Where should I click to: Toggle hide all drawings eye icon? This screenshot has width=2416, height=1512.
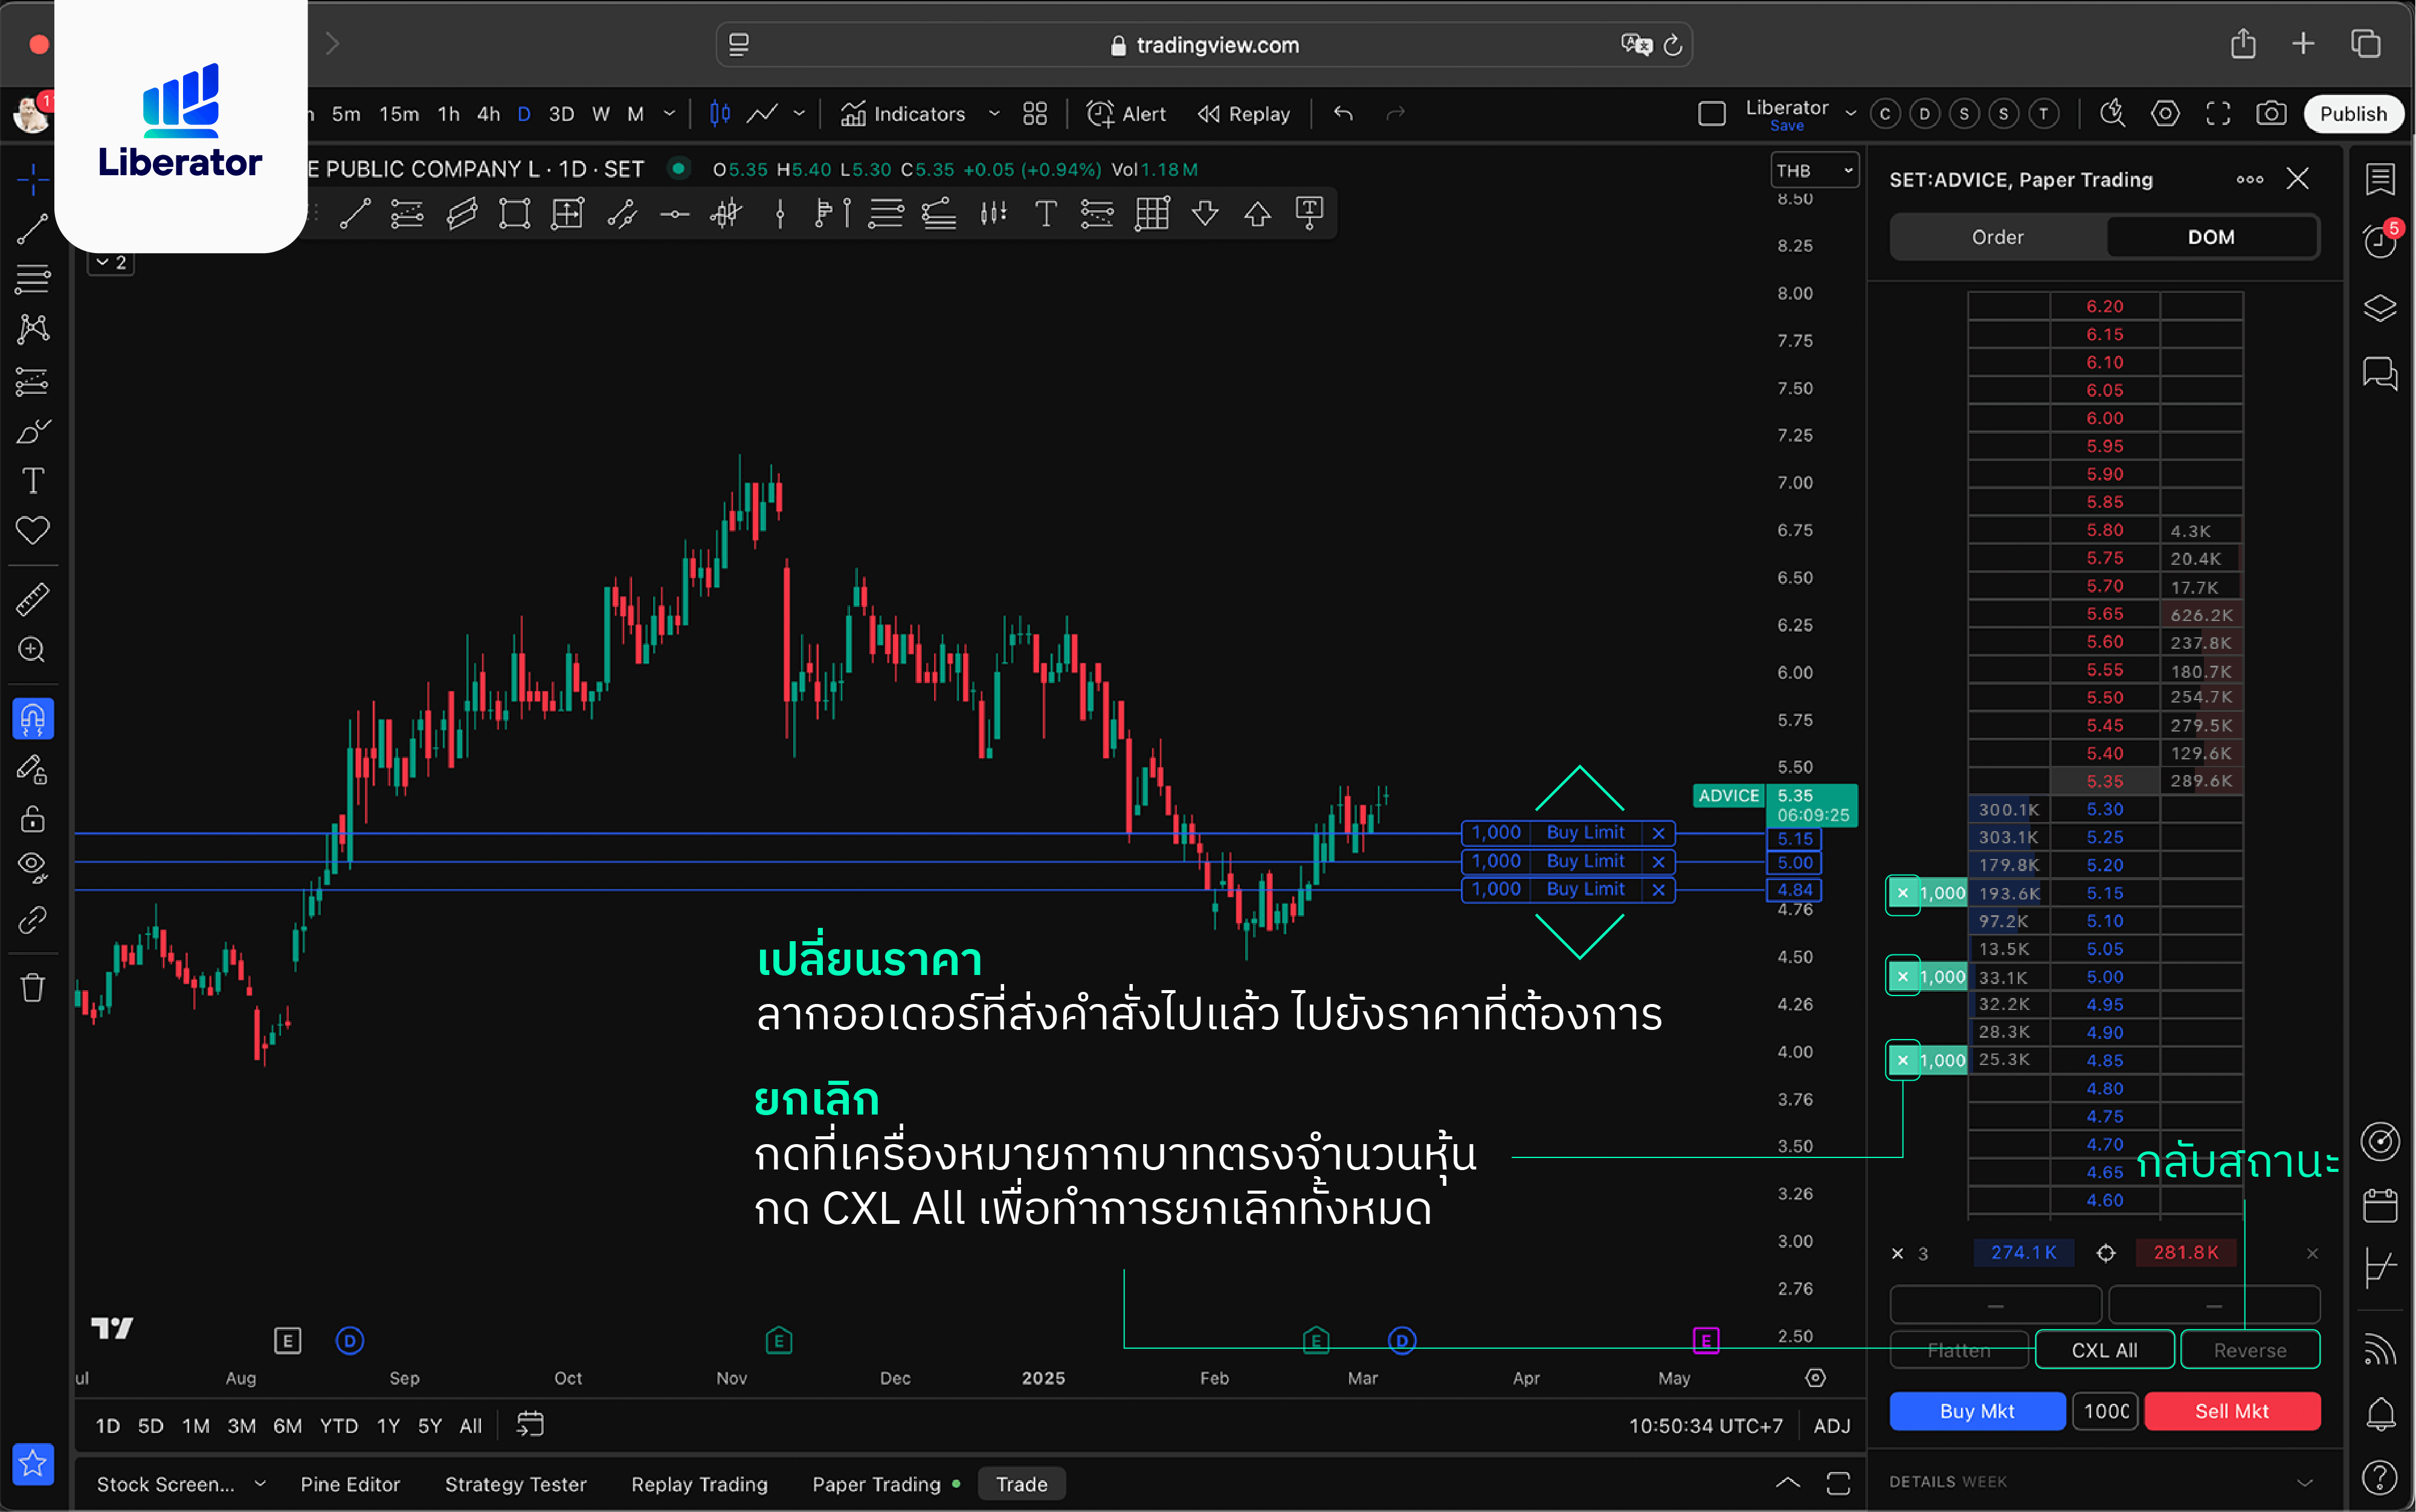(x=32, y=867)
